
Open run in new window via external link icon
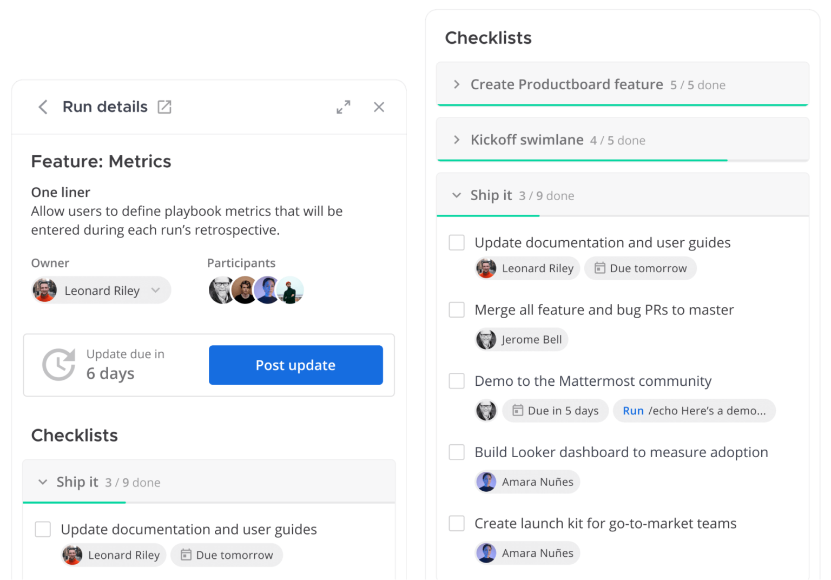[164, 107]
